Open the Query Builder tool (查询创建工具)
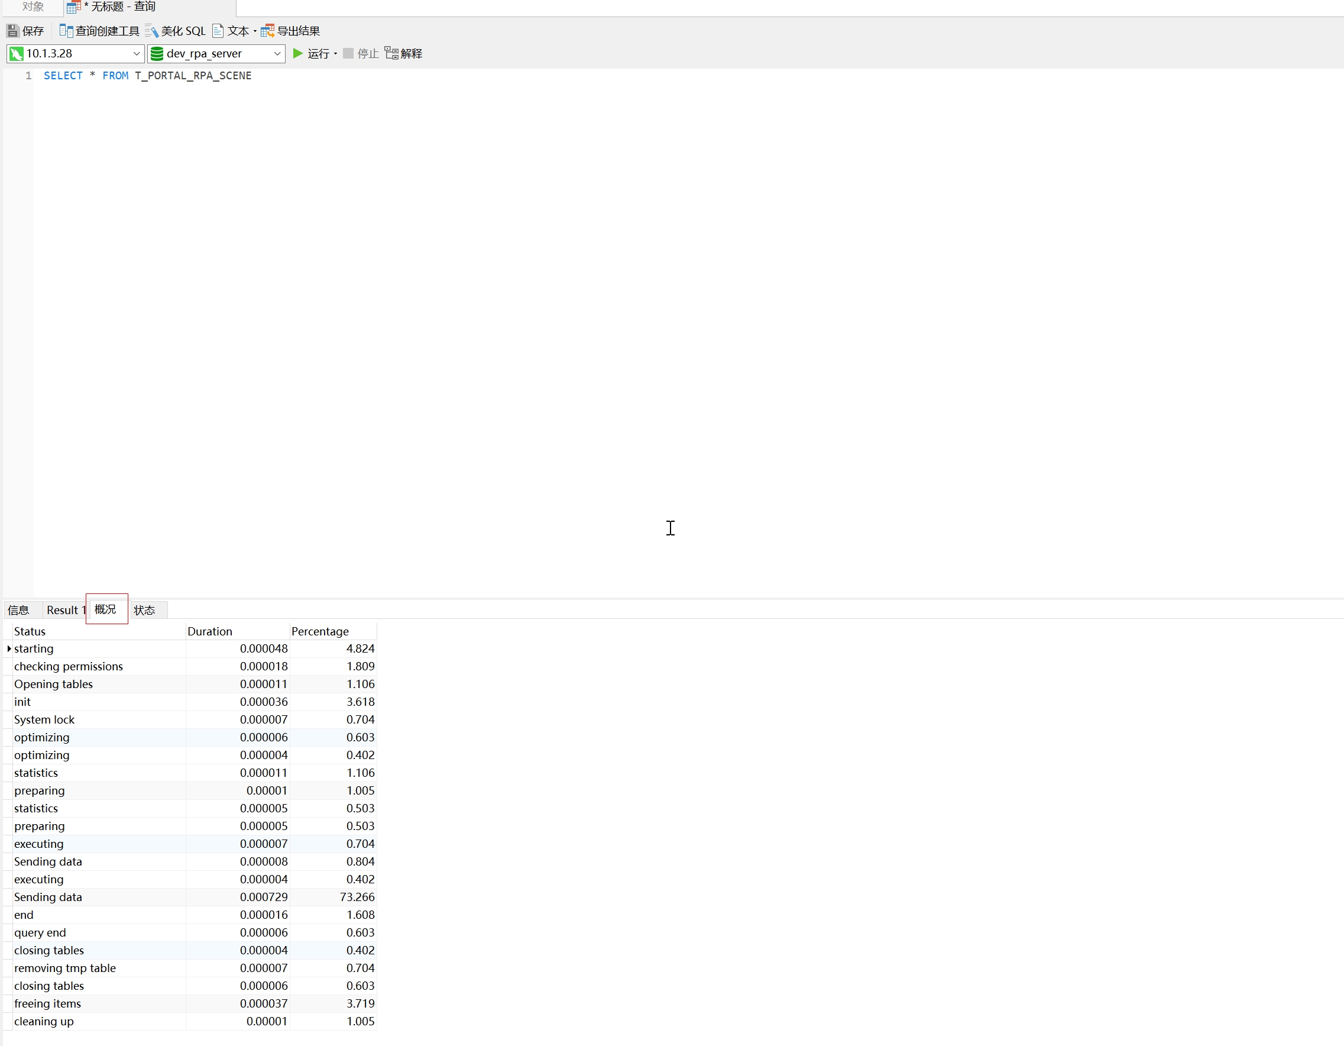This screenshot has width=1344, height=1046. coord(99,31)
